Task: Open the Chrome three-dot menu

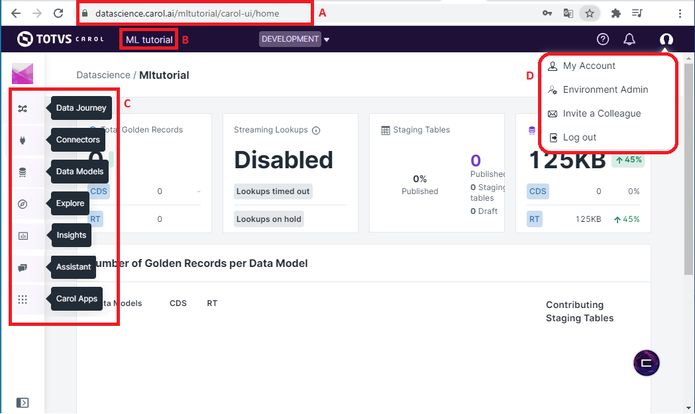Action: pos(680,13)
